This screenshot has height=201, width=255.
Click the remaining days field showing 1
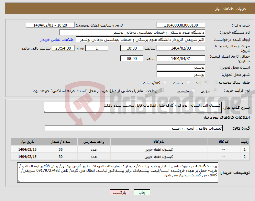97,48
